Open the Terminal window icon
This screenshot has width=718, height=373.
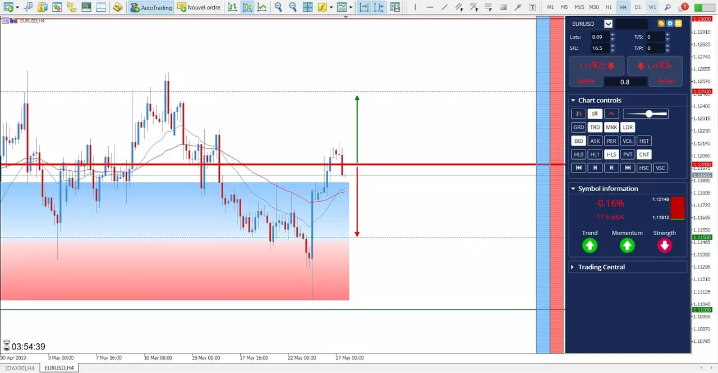click(86, 7)
